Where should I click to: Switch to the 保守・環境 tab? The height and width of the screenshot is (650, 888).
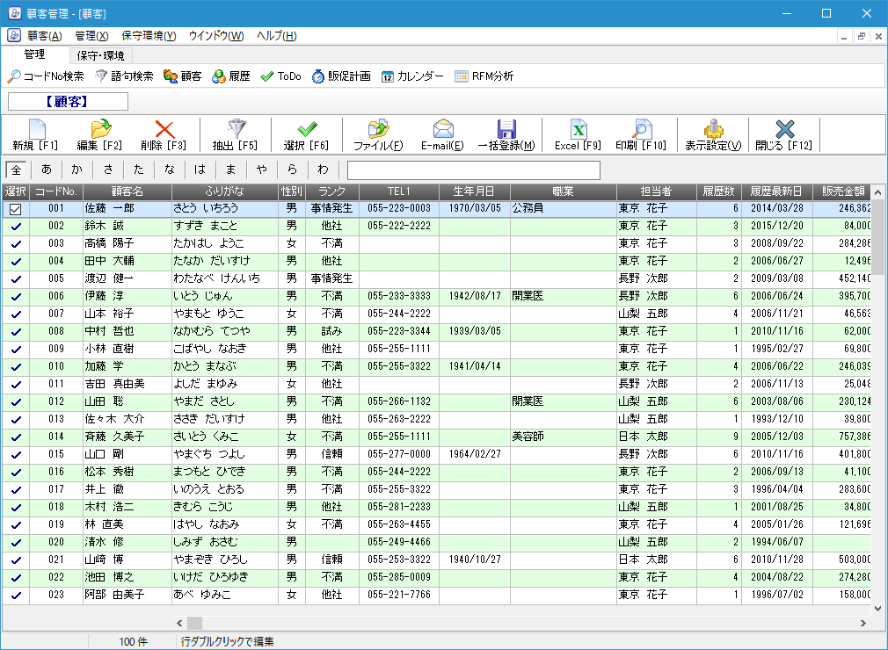[100, 55]
